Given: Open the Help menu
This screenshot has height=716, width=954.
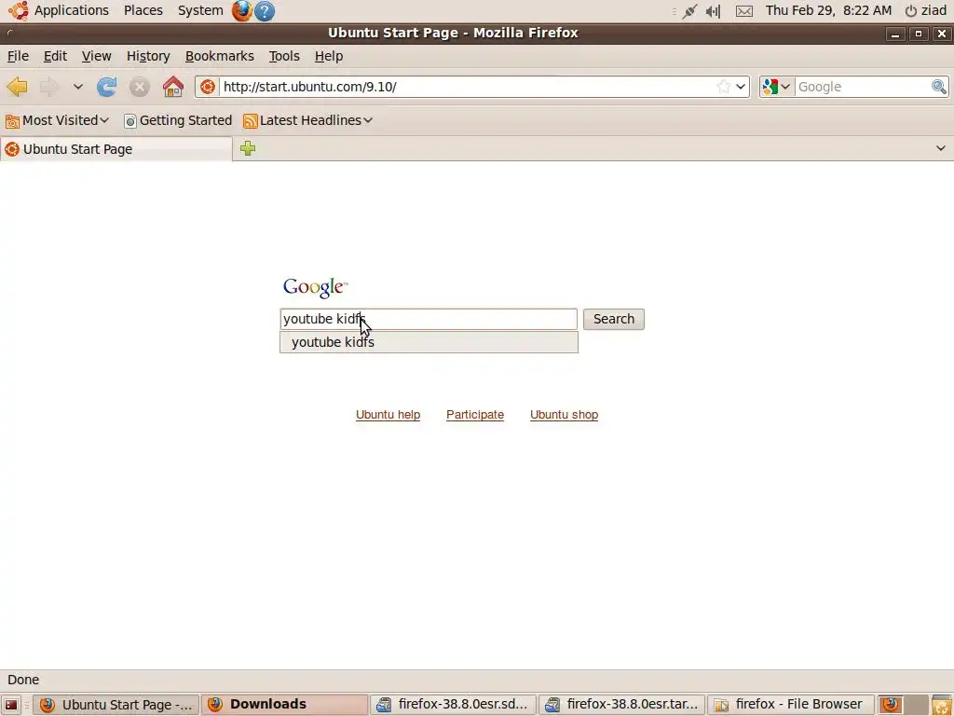Looking at the screenshot, I should pos(329,56).
